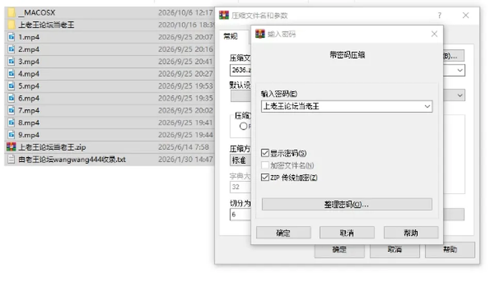Image resolution: width=495 pixels, height=287 pixels.
Task: Click the wangwang444 txt file icon
Action: click(x=11, y=160)
